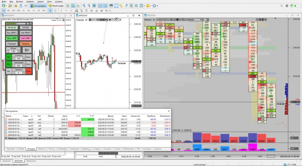Select the horizontal line drawing tool
This screenshot has width=302, height=166.
click(x=66, y=11)
